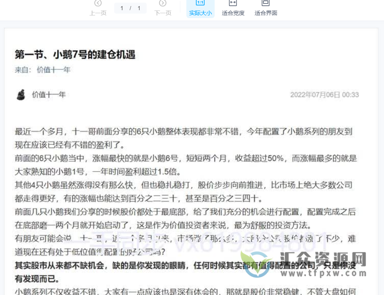This screenshot has height=295, width=384.
Task: Click the fit width icon
Action: pos(233,3)
